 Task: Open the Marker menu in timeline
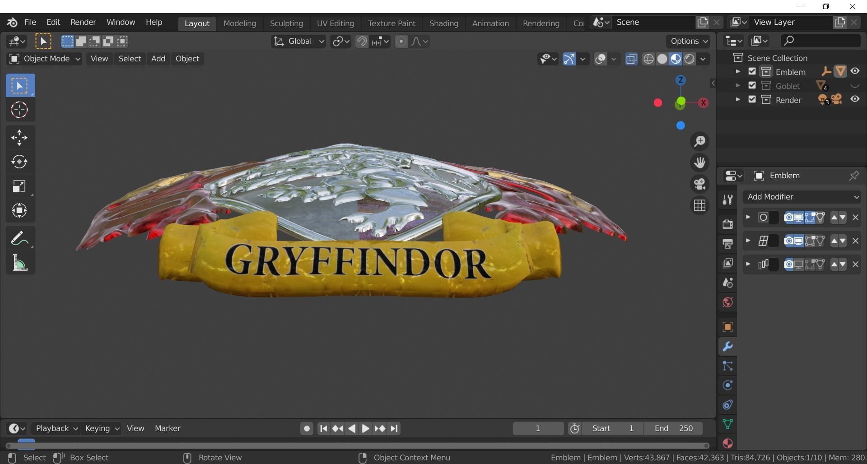tap(168, 428)
